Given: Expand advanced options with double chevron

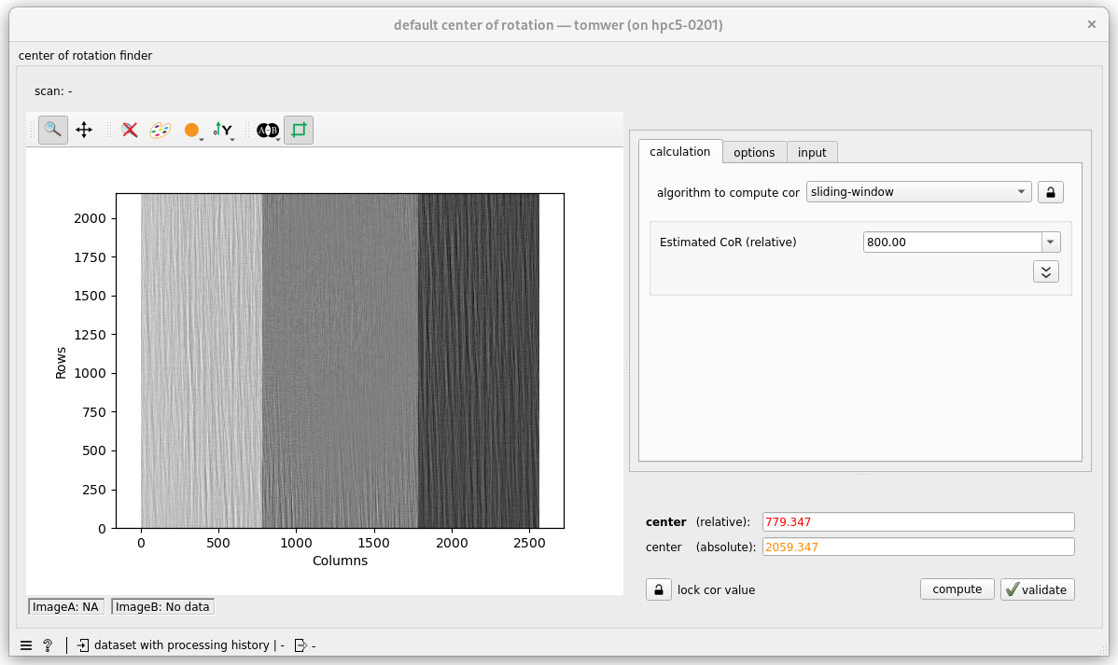Looking at the screenshot, I should (x=1046, y=271).
